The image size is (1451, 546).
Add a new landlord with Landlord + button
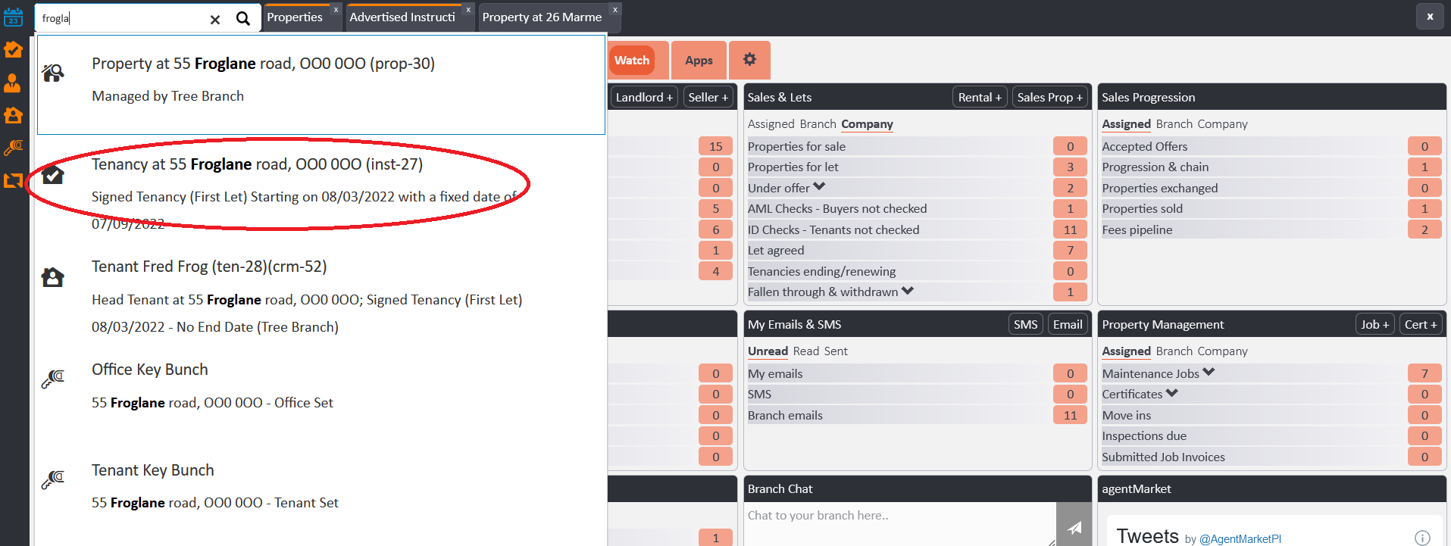643,97
